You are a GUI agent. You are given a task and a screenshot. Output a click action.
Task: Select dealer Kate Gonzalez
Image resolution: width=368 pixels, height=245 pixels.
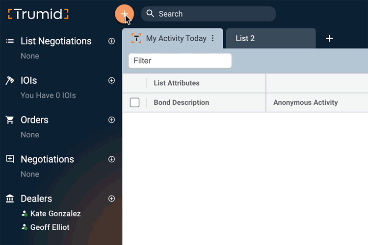tap(55, 214)
